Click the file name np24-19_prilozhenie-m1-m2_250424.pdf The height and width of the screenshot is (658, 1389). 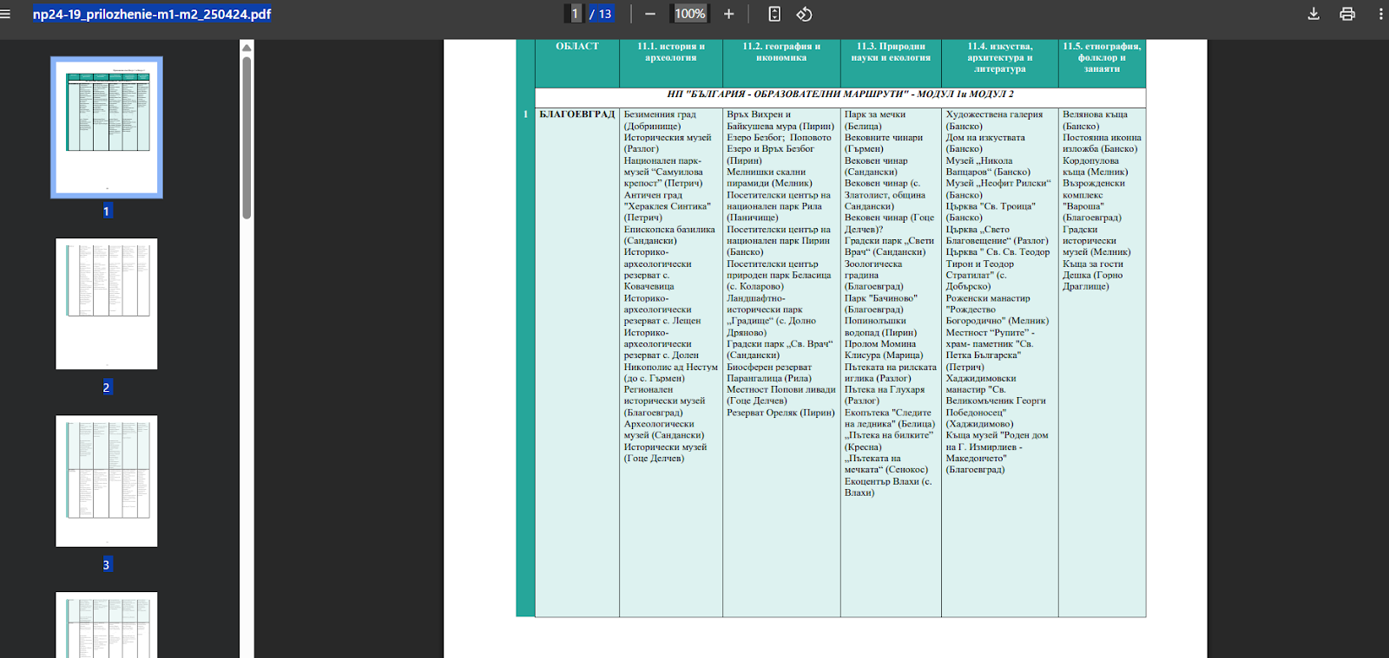tap(152, 14)
